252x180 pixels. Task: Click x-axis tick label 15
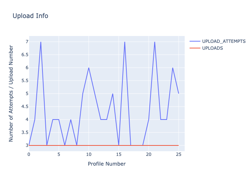(x=118, y=154)
